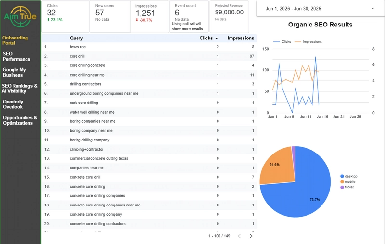The image size is (385, 244).
Task: Click the mobile legend swatch
Action: pos(342,182)
